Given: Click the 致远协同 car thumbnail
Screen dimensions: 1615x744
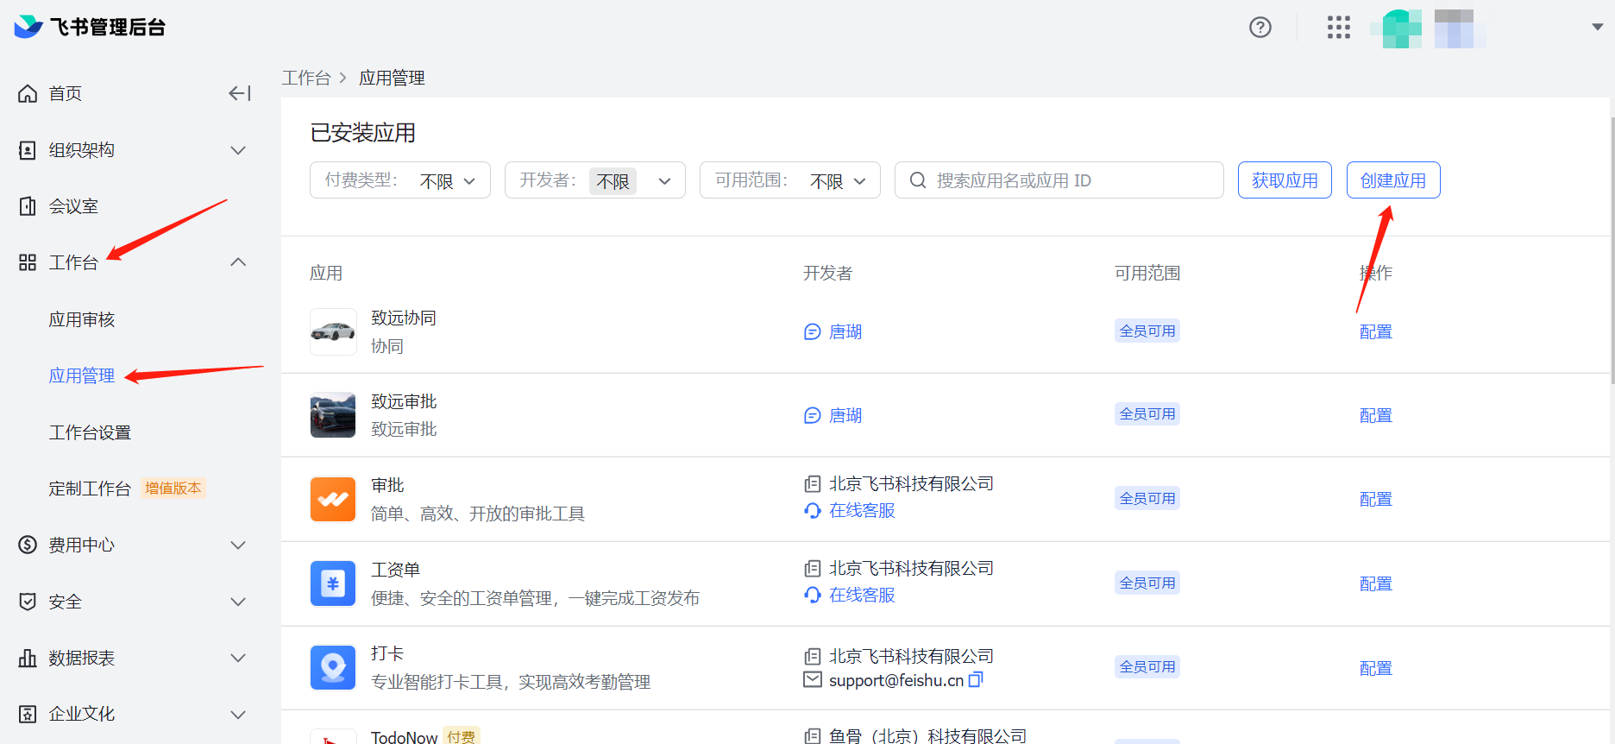Looking at the screenshot, I should click(332, 331).
